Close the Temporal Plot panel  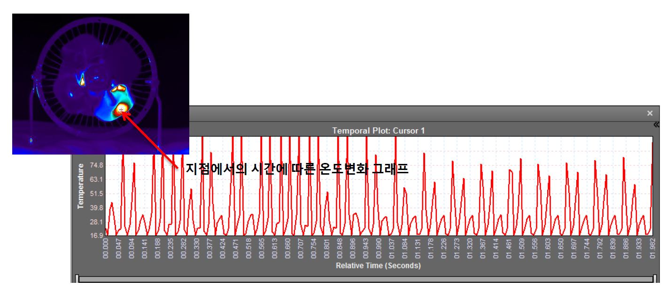point(650,113)
